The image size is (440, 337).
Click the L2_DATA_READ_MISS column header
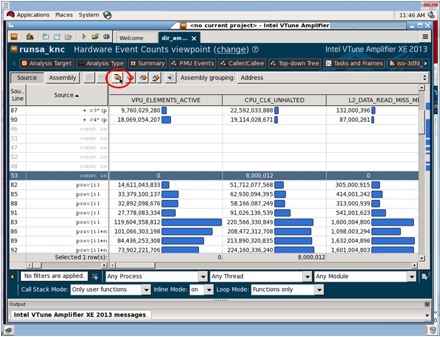pos(373,100)
